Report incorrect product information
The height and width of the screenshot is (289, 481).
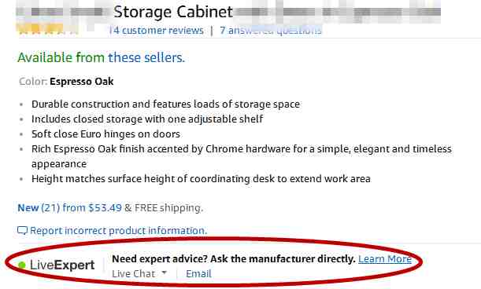(118, 231)
